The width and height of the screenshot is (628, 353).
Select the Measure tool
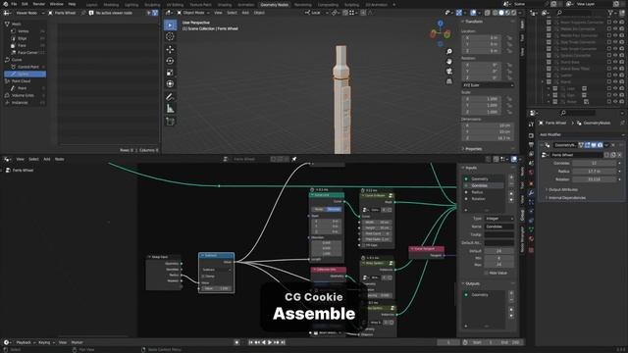pos(170,109)
